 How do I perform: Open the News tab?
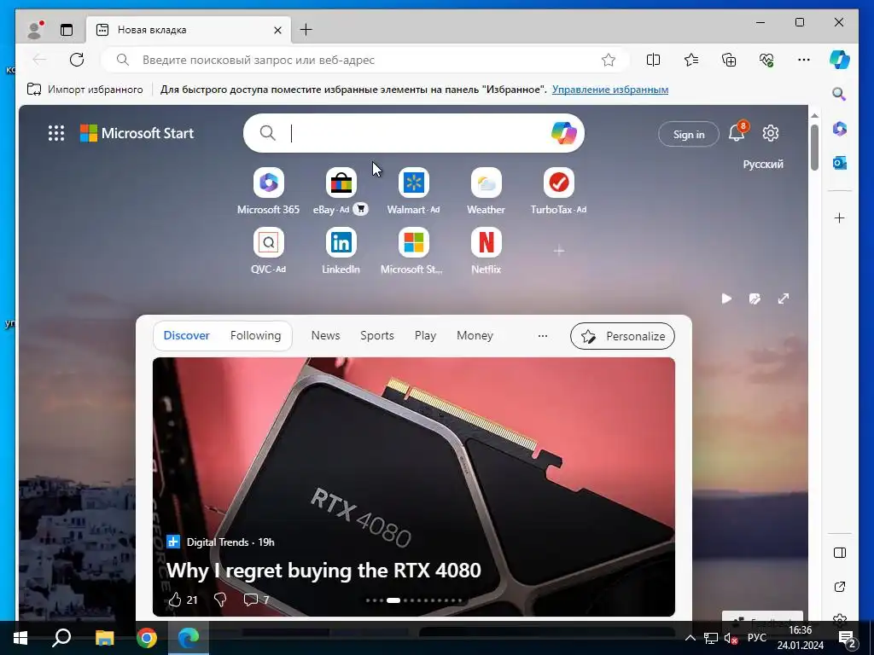pyautogui.click(x=325, y=335)
